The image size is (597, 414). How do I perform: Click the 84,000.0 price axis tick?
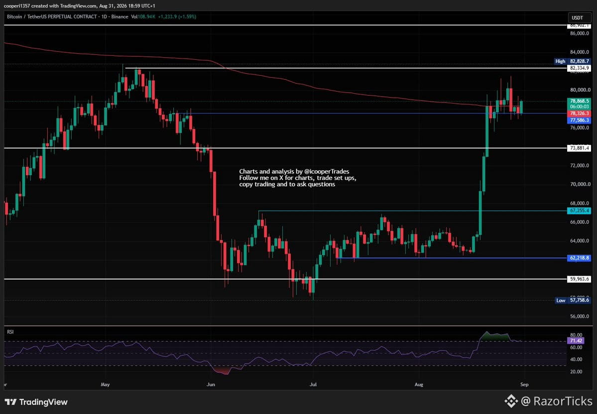tap(580, 52)
